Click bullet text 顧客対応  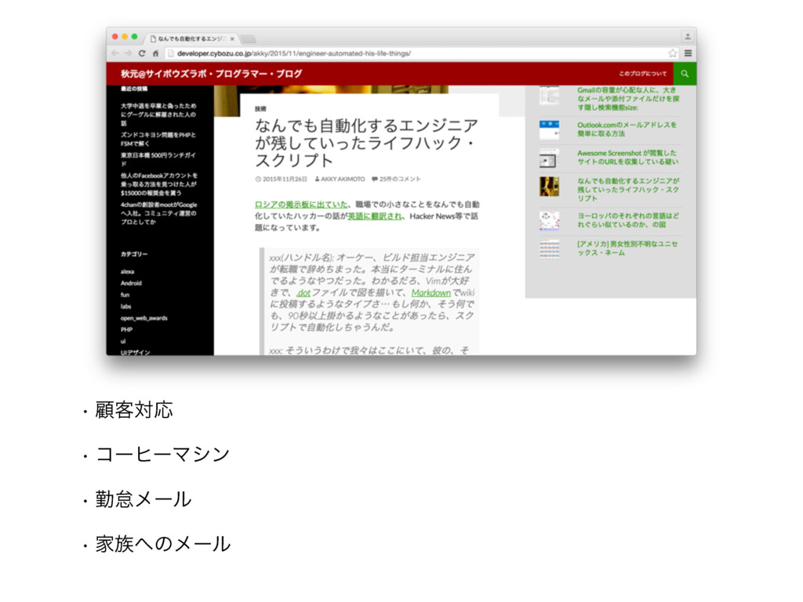(x=134, y=410)
